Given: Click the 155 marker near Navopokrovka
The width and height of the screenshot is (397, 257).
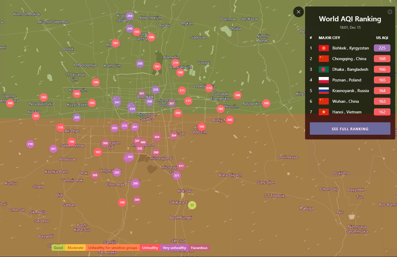Looking at the screenshot, I should point(266,103).
